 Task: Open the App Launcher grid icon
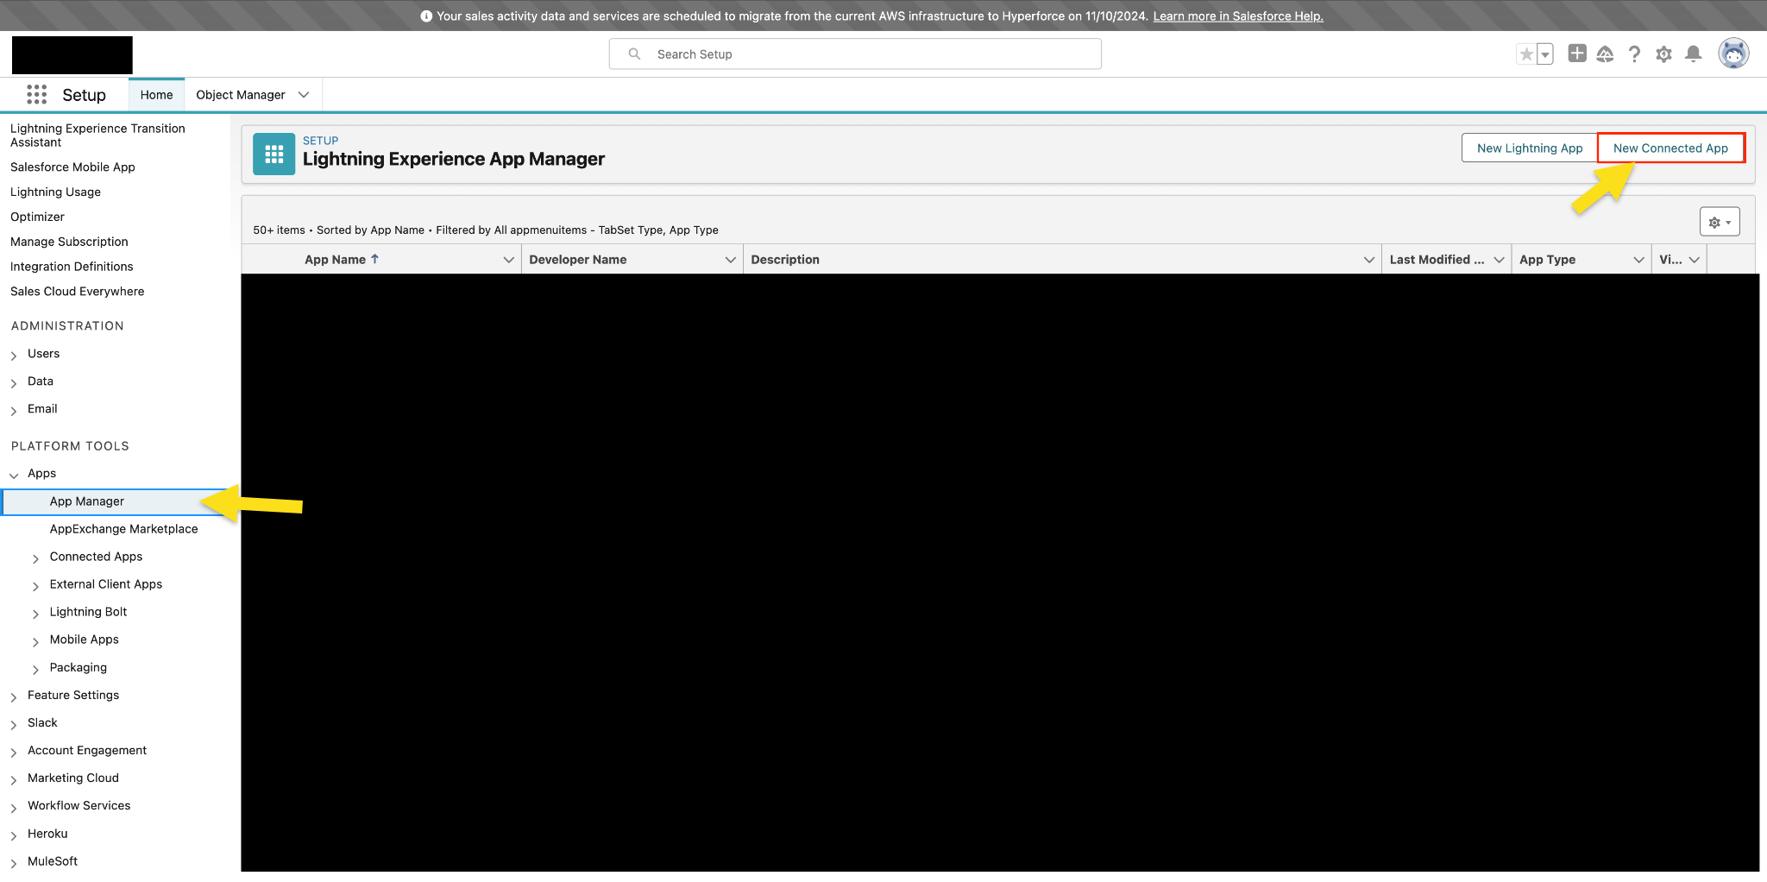click(36, 95)
